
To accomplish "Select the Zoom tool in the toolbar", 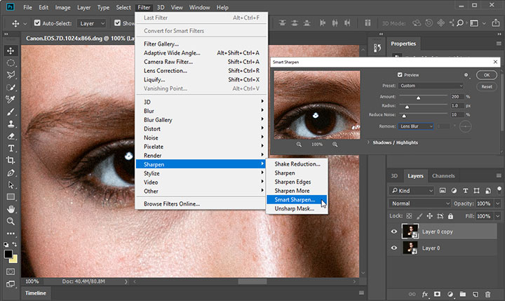I will tap(11, 221).
